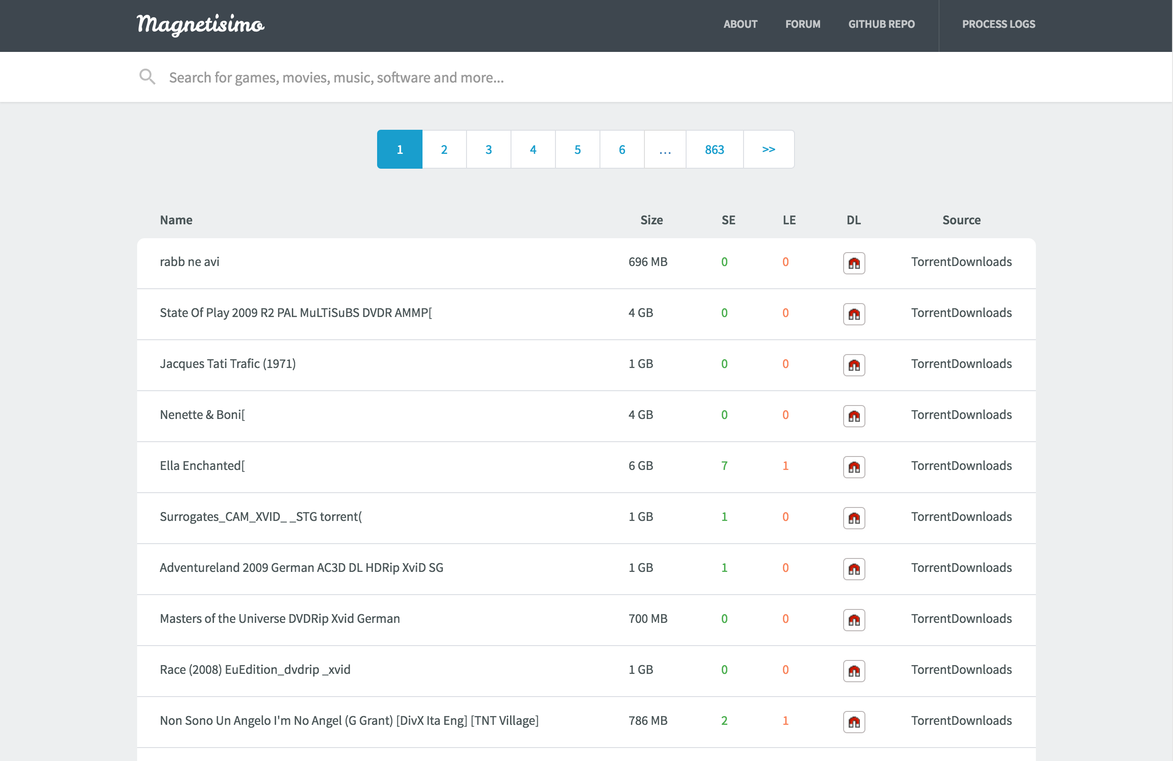Open the About page
Screen dimensions: 1173x761
[740, 24]
